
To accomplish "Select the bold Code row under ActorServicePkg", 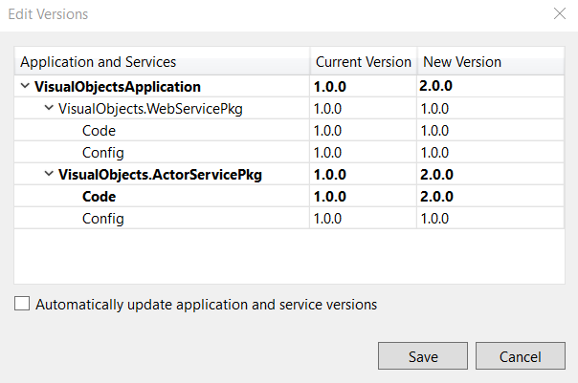I will coord(99,197).
